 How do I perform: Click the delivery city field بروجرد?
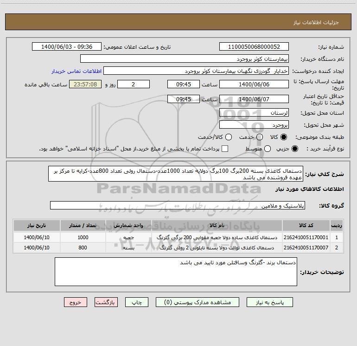coord(254,125)
